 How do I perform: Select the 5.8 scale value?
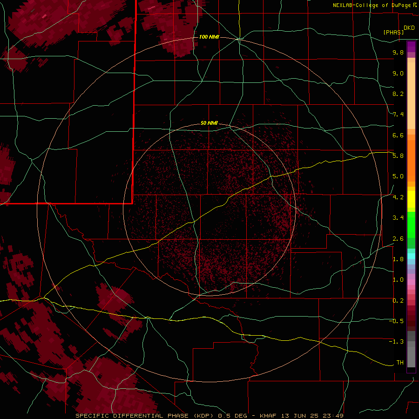click(398, 156)
